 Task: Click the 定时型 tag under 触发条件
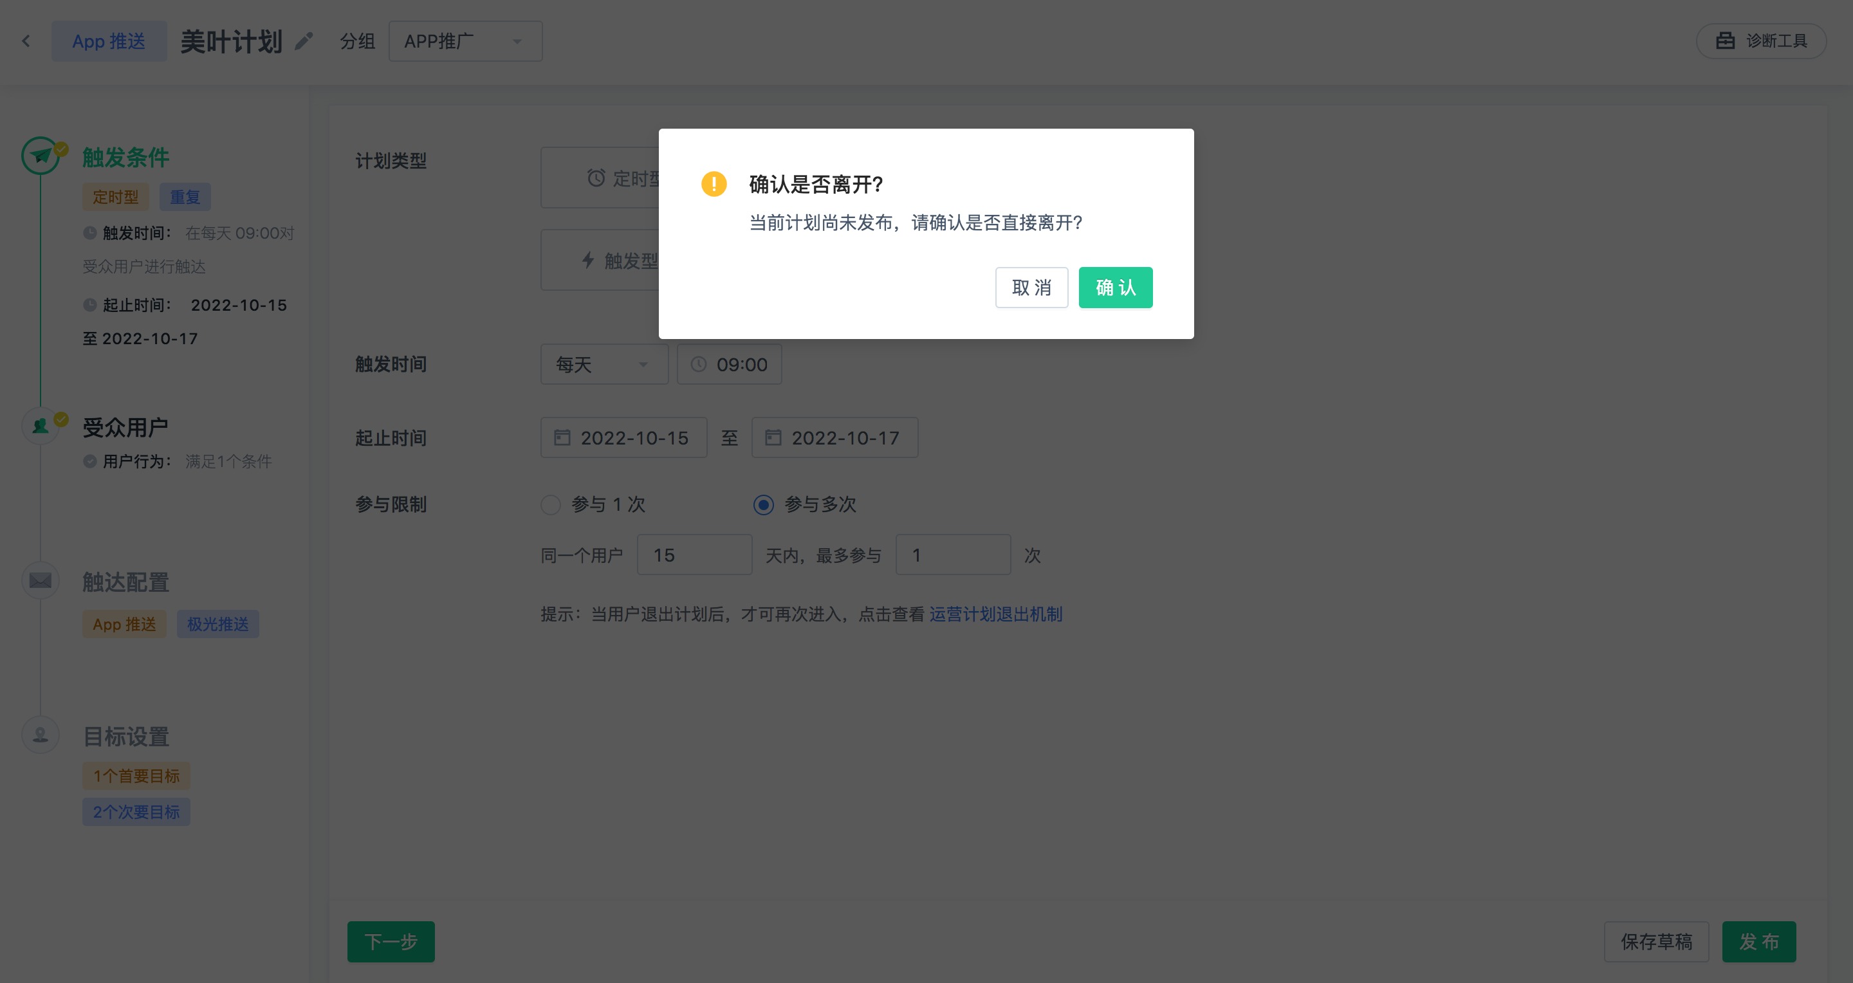(x=116, y=197)
